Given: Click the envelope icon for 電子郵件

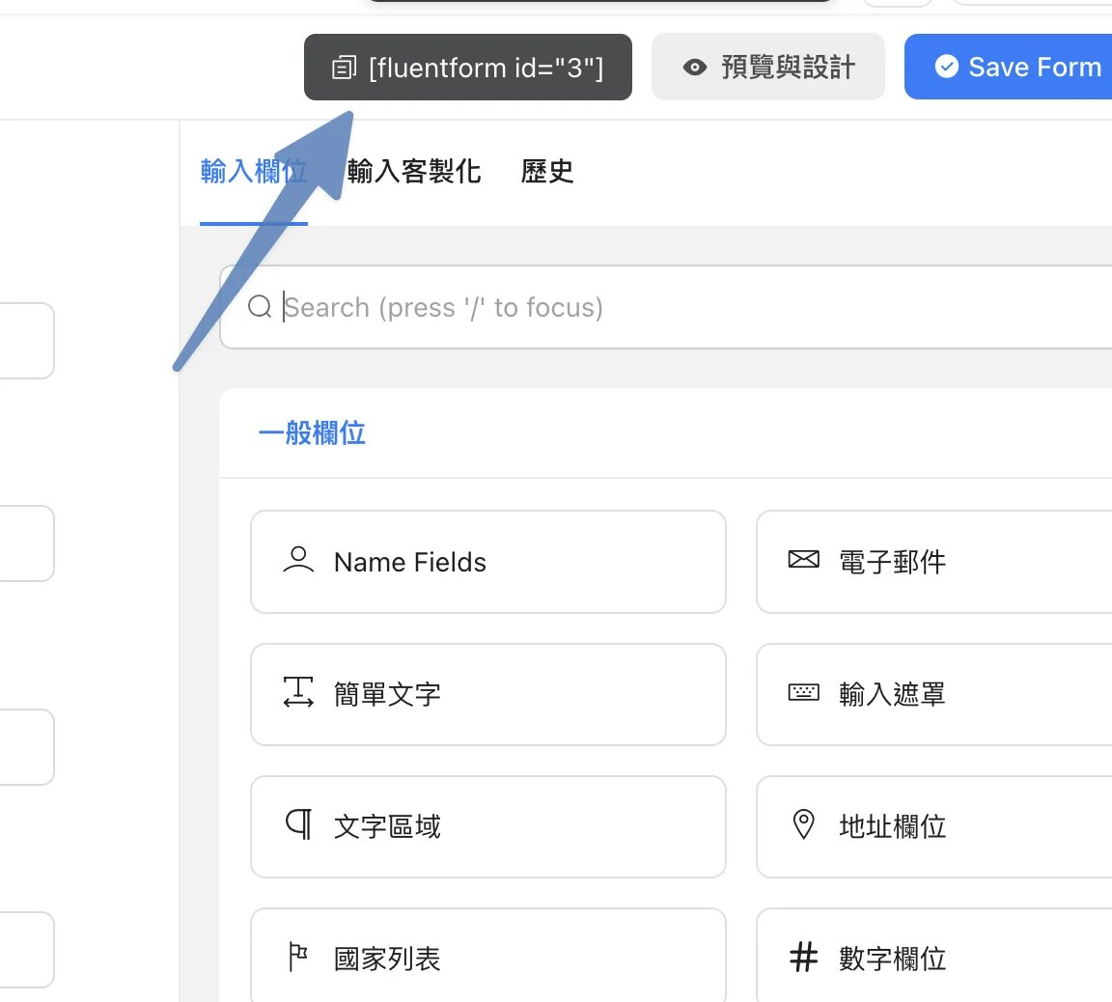Looking at the screenshot, I should (803, 560).
